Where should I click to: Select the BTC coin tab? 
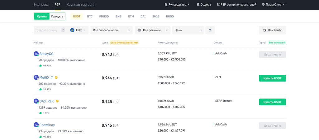coord(90,16)
